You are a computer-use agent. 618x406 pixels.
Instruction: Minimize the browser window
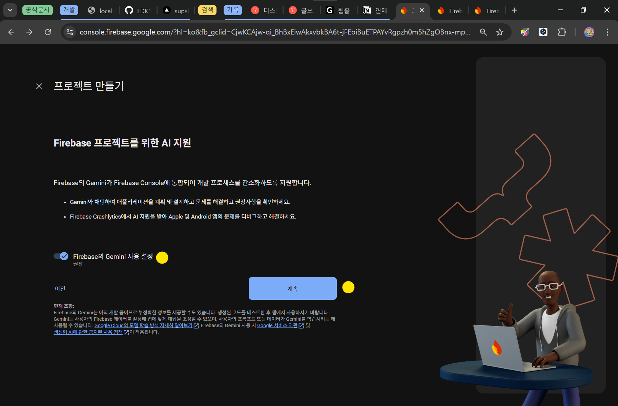(560, 10)
